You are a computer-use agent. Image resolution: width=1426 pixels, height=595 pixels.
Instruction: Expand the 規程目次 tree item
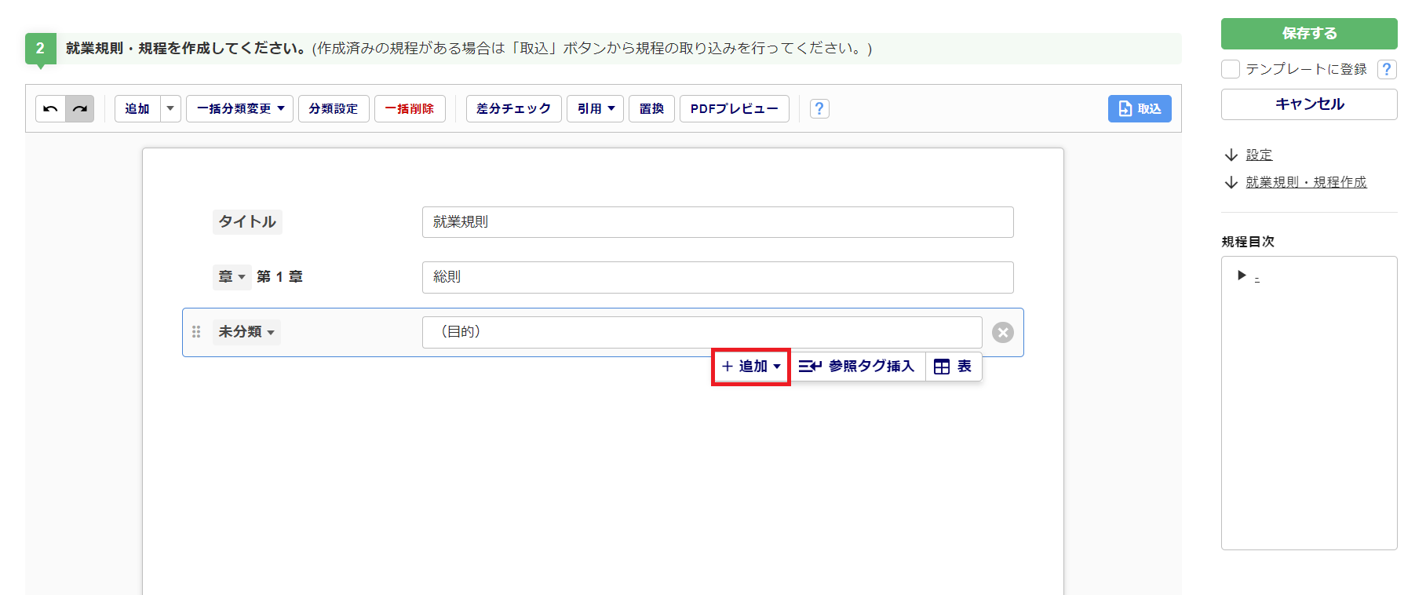pos(1242,276)
